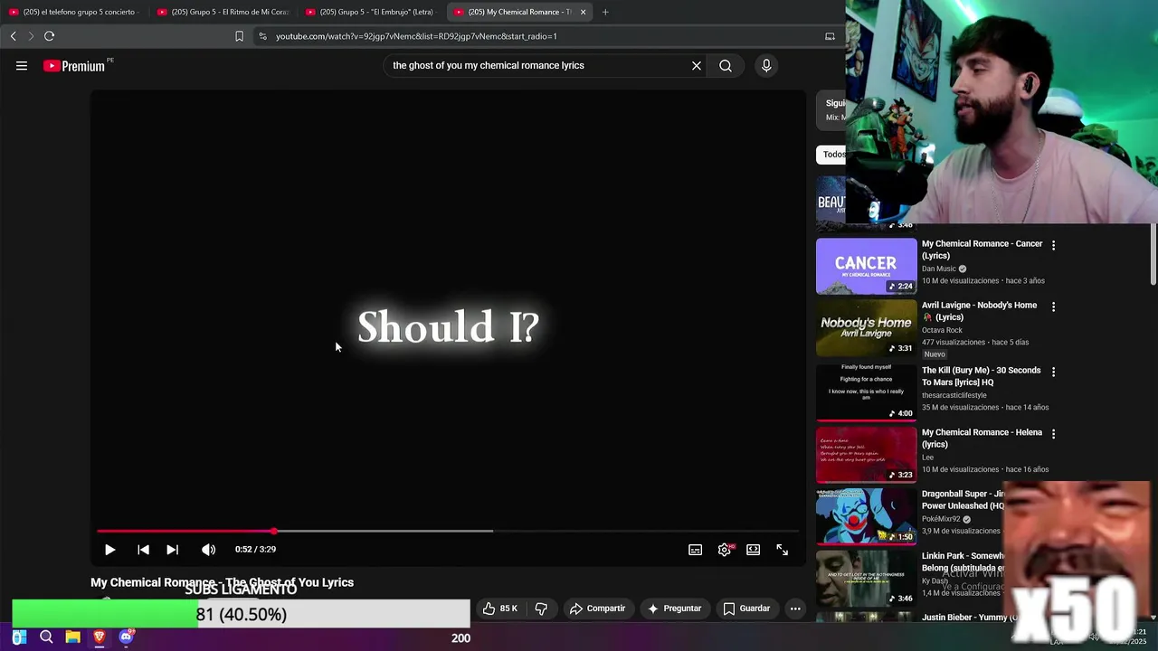Open the Cancer lyrics video thumbnail
Image resolution: width=1158 pixels, height=651 pixels.
[866, 266]
